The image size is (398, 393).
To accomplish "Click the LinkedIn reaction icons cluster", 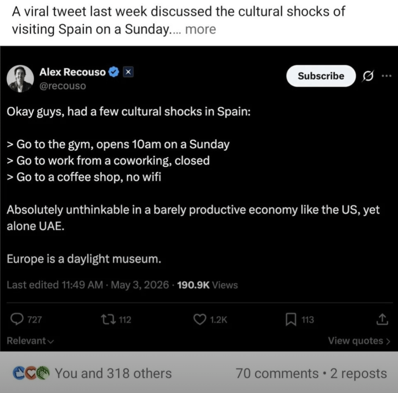I will click(31, 373).
